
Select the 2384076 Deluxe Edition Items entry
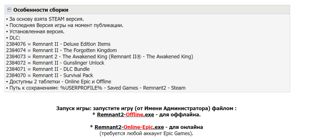click(58, 44)
